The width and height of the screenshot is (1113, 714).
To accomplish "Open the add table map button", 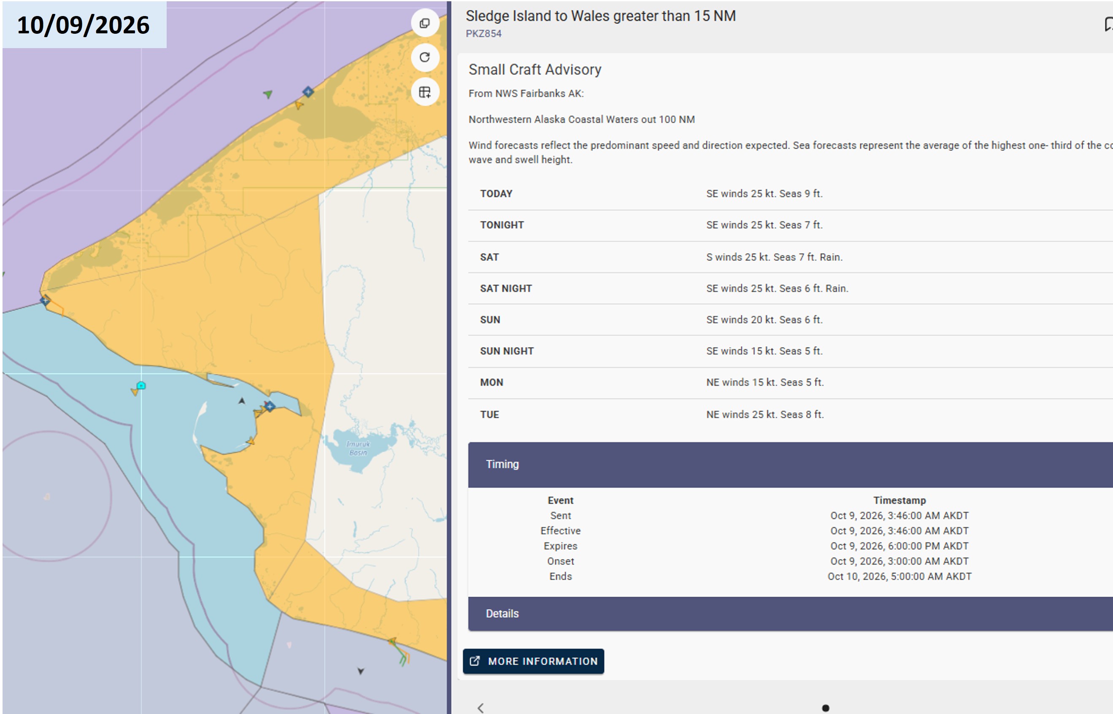I will [424, 92].
